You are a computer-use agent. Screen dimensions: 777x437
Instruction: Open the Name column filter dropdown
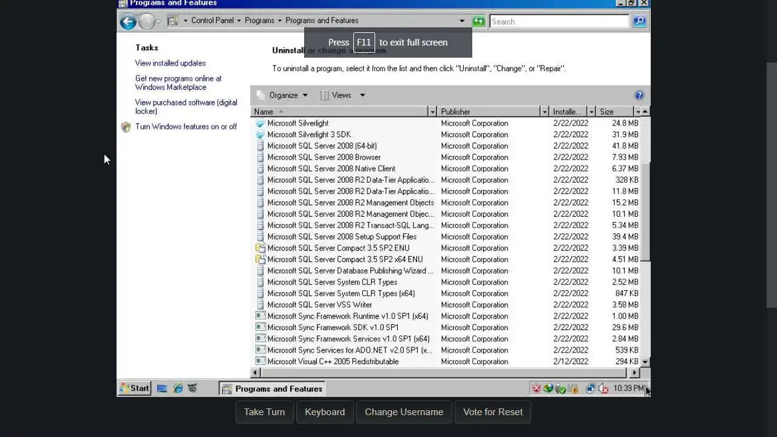point(432,112)
